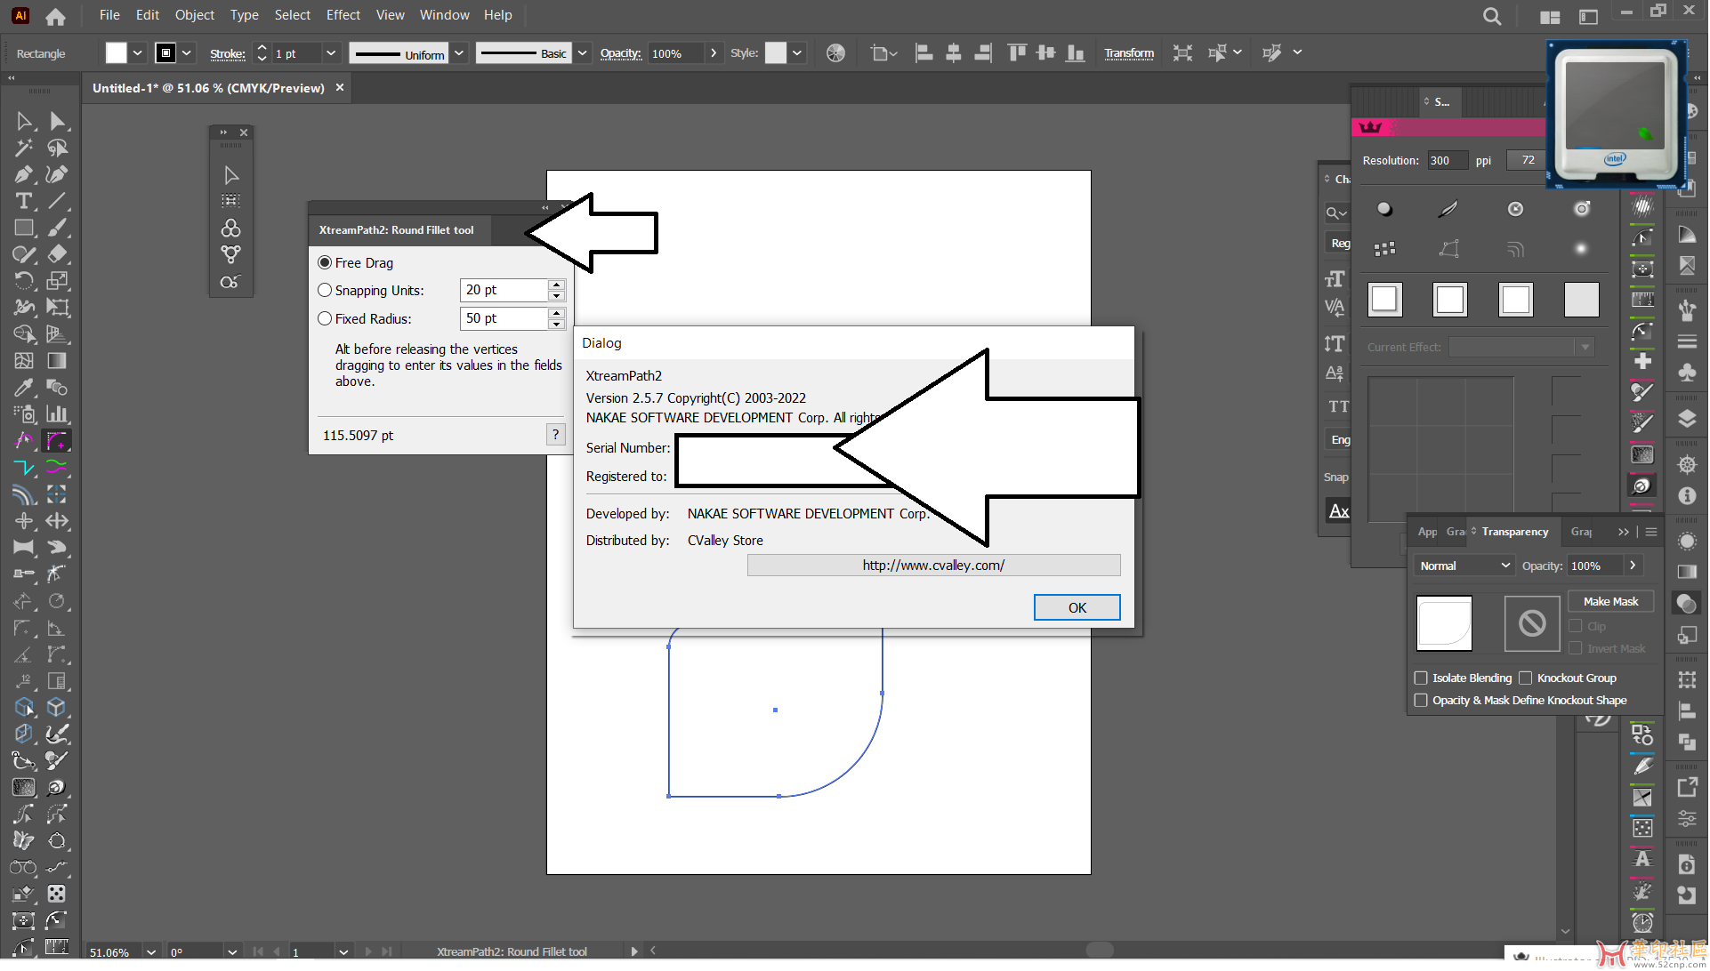Click horizontal align left icon

click(924, 53)
